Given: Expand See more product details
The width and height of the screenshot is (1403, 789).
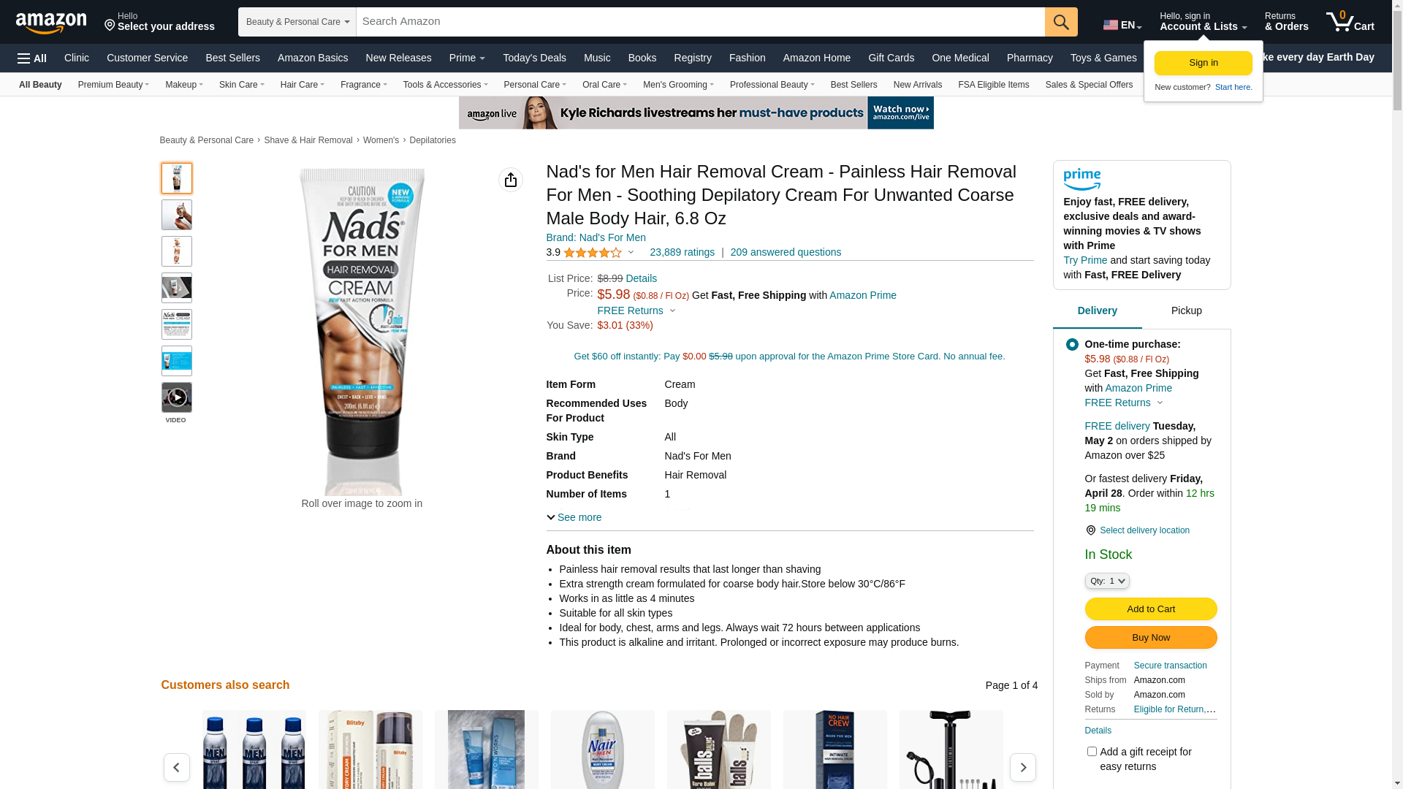Looking at the screenshot, I should tap(574, 517).
